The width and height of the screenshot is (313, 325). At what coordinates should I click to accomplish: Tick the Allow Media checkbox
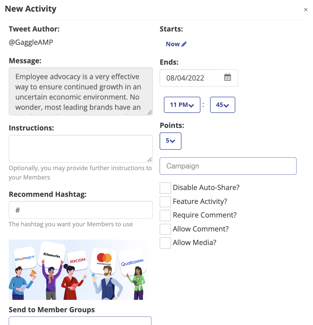click(165, 243)
